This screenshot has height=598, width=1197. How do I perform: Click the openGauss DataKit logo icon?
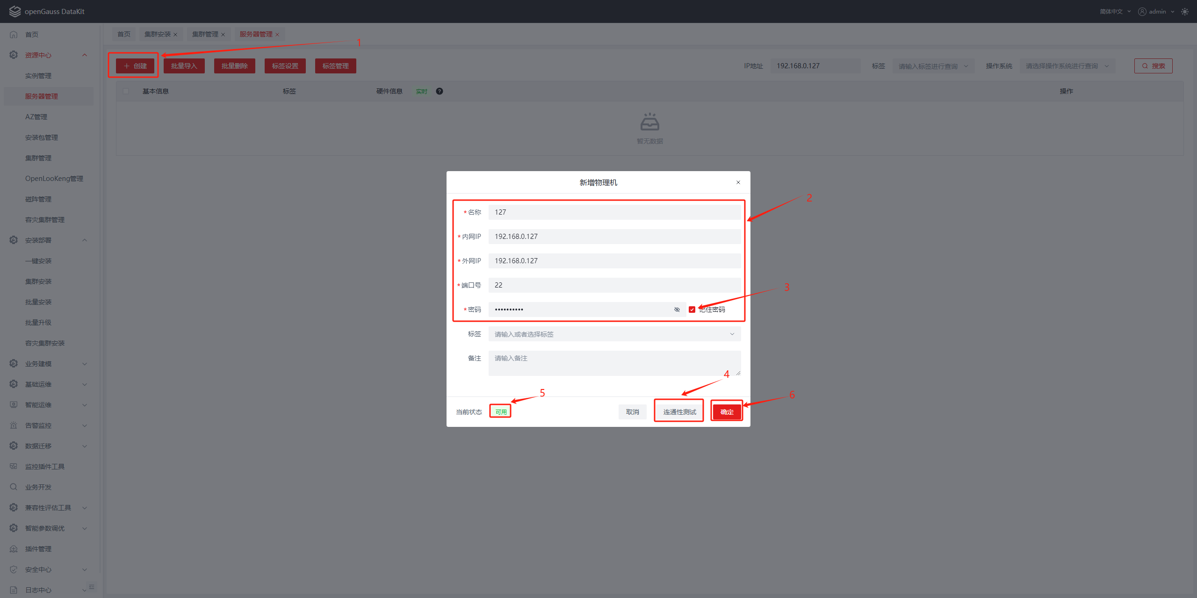point(14,11)
